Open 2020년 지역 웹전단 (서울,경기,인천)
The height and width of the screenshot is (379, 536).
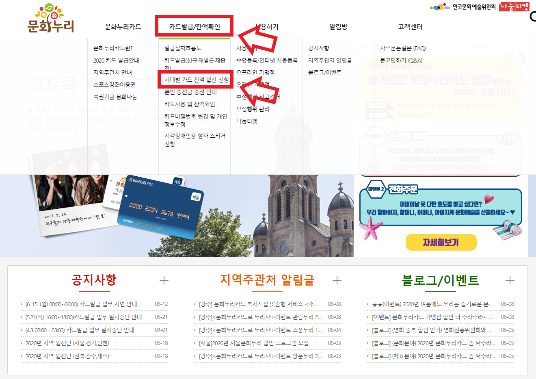pyautogui.click(x=67, y=343)
